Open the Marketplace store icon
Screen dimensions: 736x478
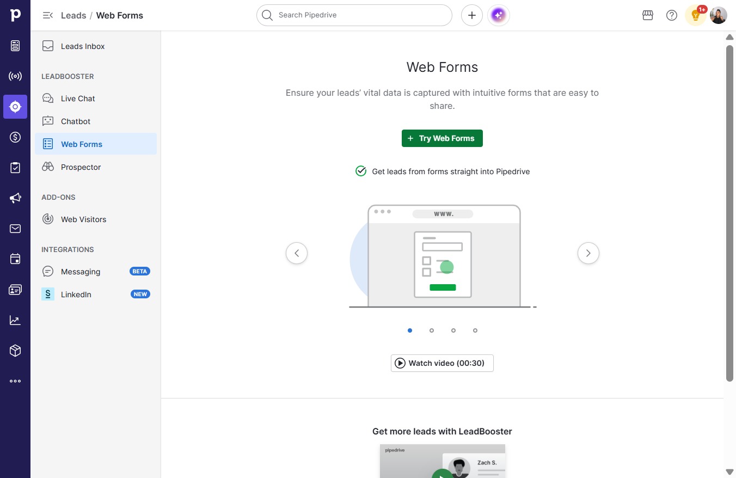click(x=648, y=15)
